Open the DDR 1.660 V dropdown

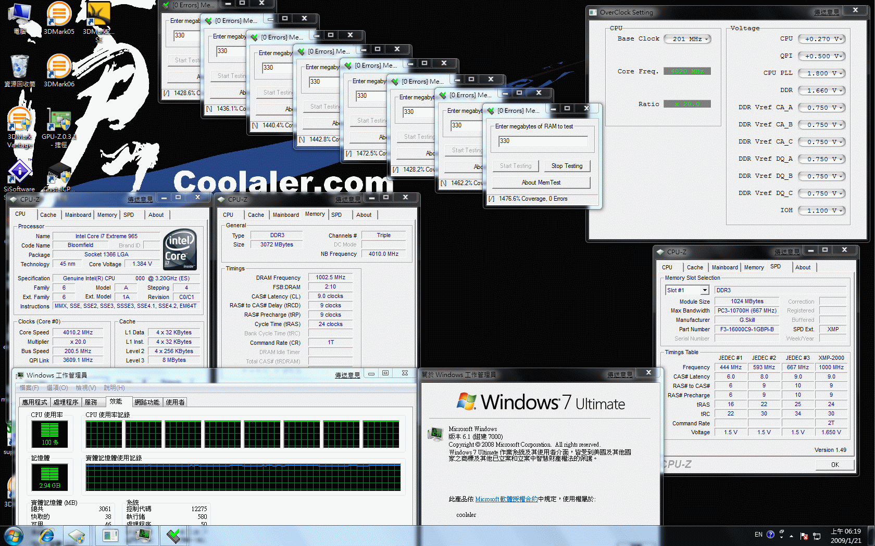tap(822, 90)
